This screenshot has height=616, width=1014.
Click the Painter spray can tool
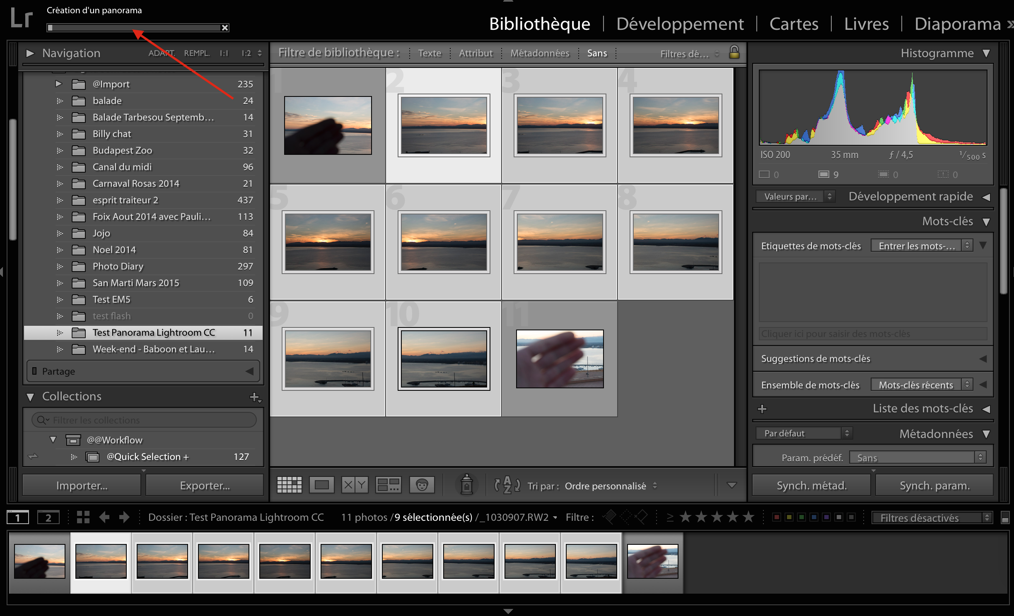click(x=466, y=485)
